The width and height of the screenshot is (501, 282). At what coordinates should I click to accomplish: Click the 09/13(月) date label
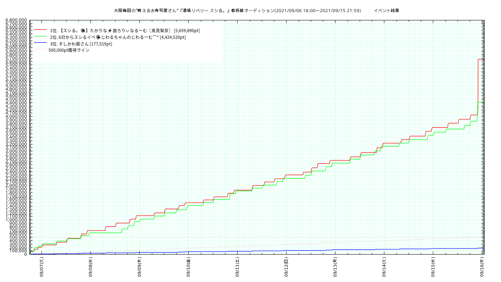pos(335,266)
